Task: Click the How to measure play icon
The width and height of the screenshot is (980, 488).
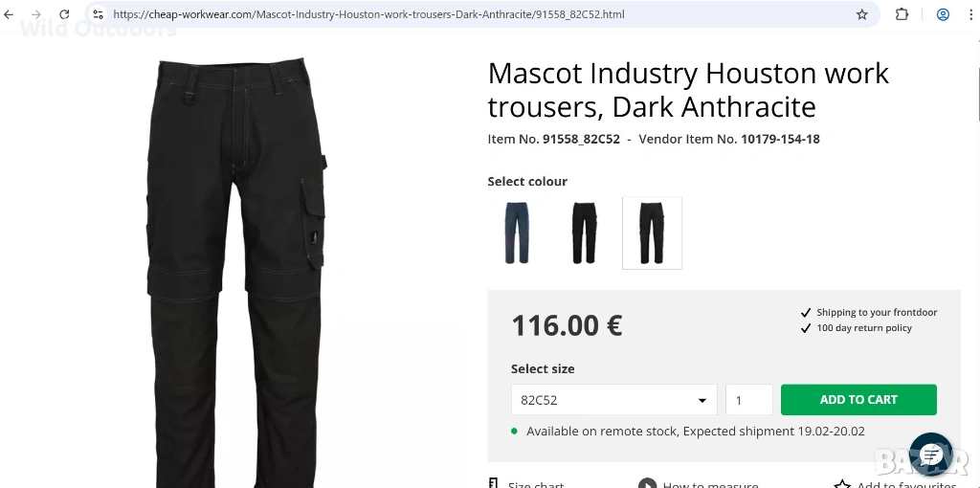Action: tap(648, 484)
